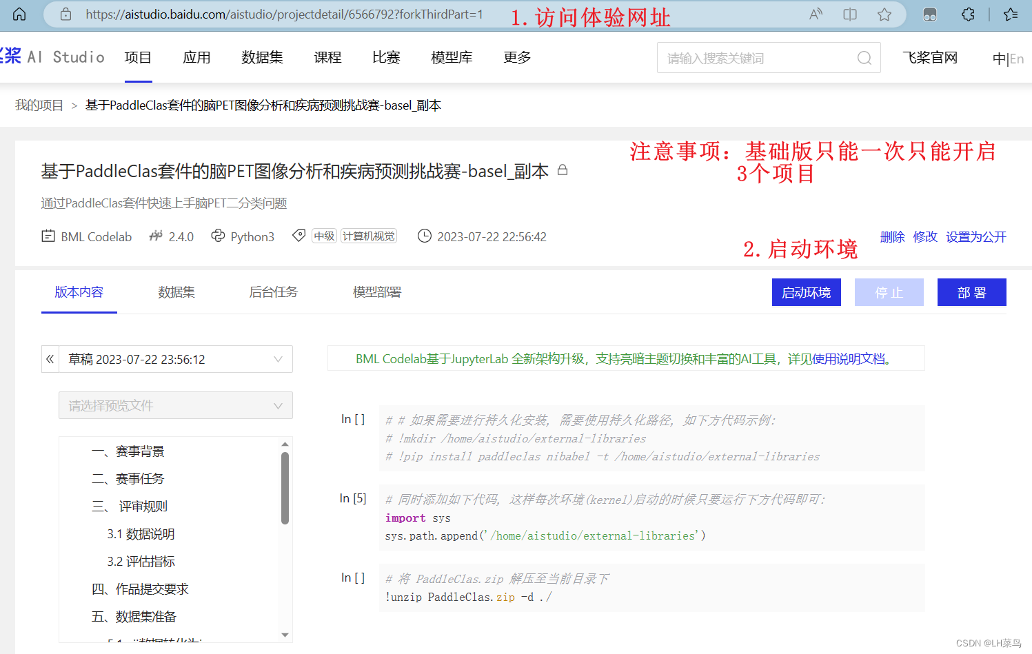Screen dimensions: 1032x654
Task: Click the 设置为公开 link
Action: pyautogui.click(x=976, y=237)
